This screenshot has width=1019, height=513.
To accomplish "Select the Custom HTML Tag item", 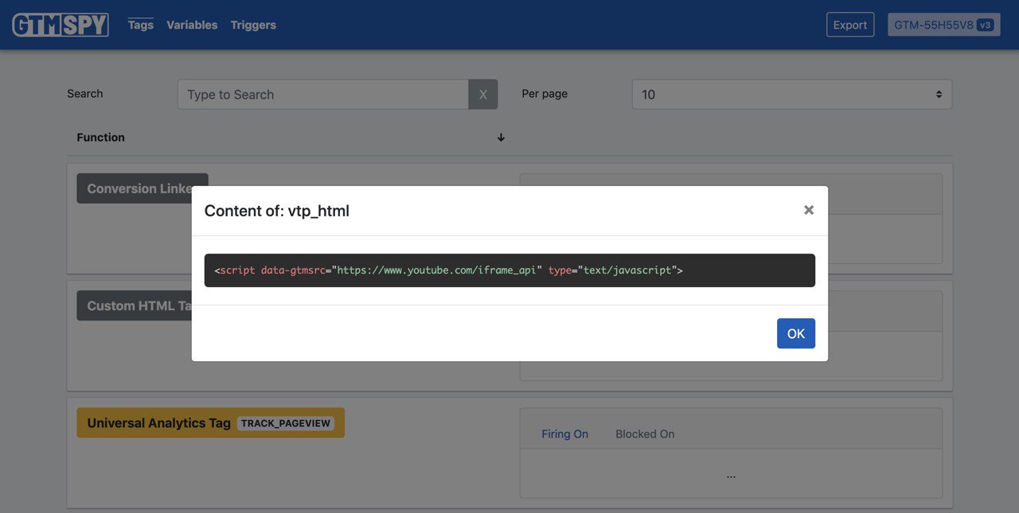I will pyautogui.click(x=135, y=305).
